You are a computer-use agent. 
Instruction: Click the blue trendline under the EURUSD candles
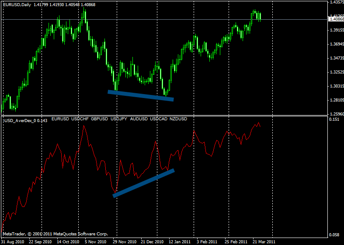coord(141,95)
